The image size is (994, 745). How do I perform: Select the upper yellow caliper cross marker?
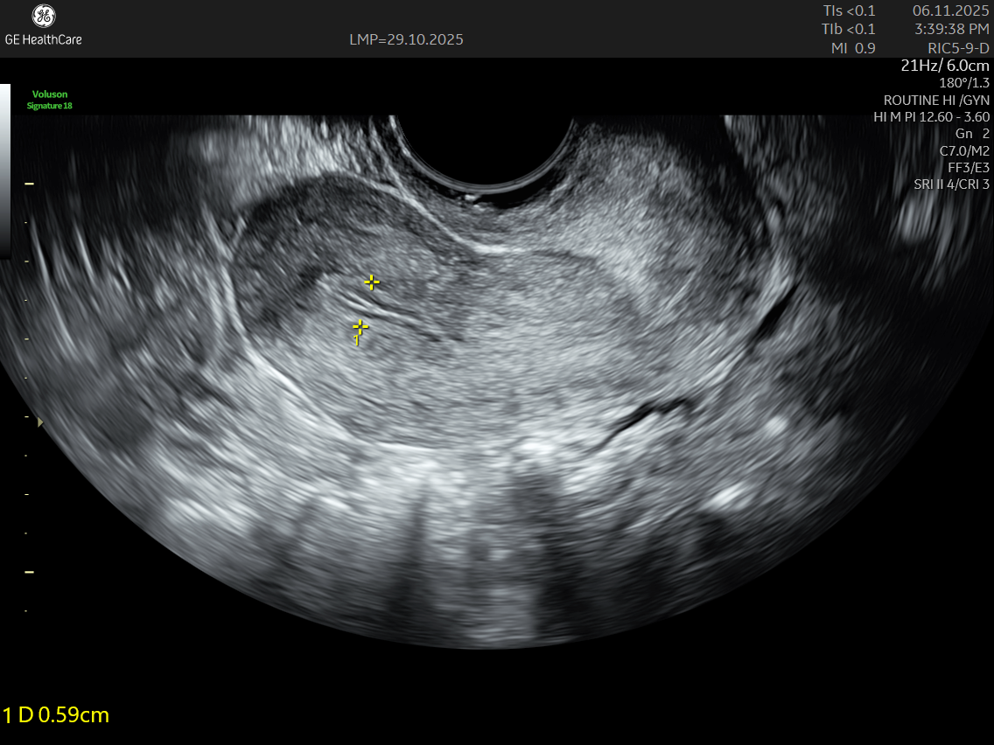pyautogui.click(x=372, y=282)
